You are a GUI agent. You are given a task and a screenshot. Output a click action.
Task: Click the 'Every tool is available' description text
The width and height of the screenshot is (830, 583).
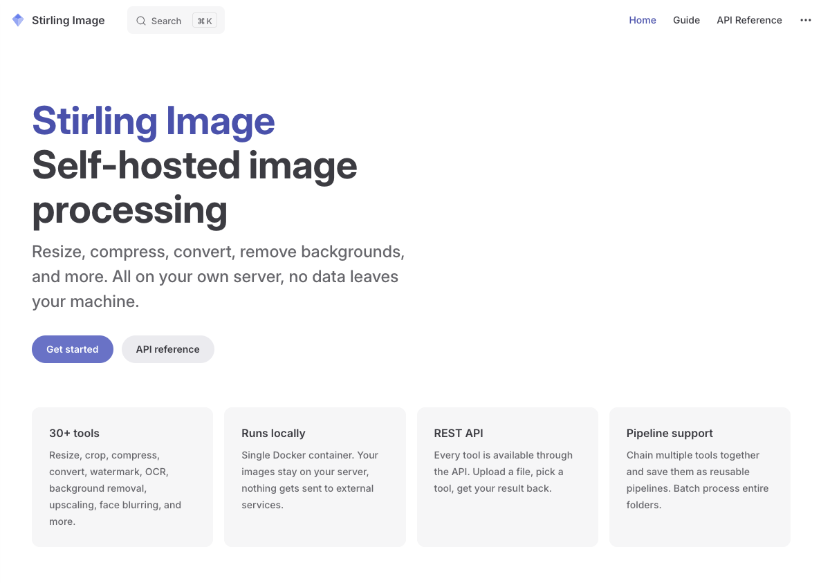504,472
